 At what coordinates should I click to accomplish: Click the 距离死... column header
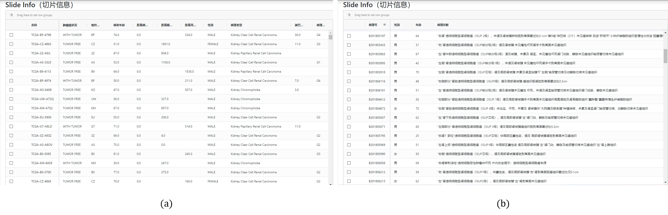(x=191, y=25)
